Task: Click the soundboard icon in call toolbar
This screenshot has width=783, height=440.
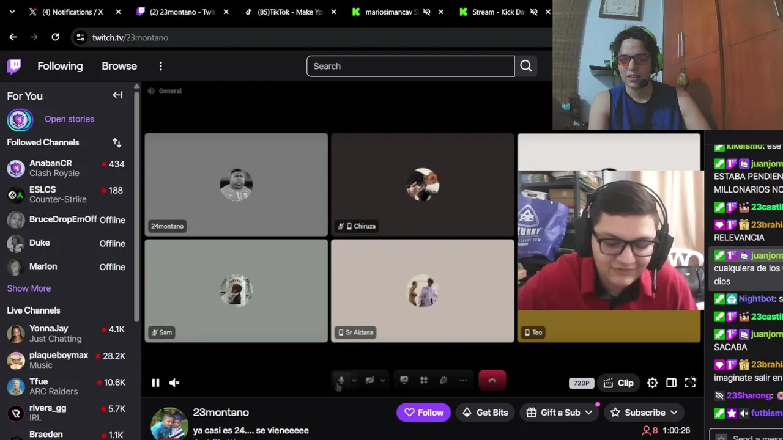Action: pyautogui.click(x=443, y=380)
